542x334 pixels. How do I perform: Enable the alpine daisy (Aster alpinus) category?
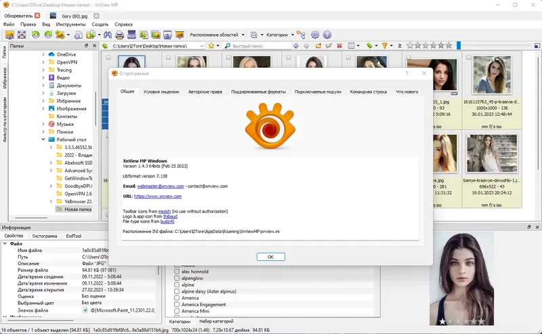(x=177, y=291)
